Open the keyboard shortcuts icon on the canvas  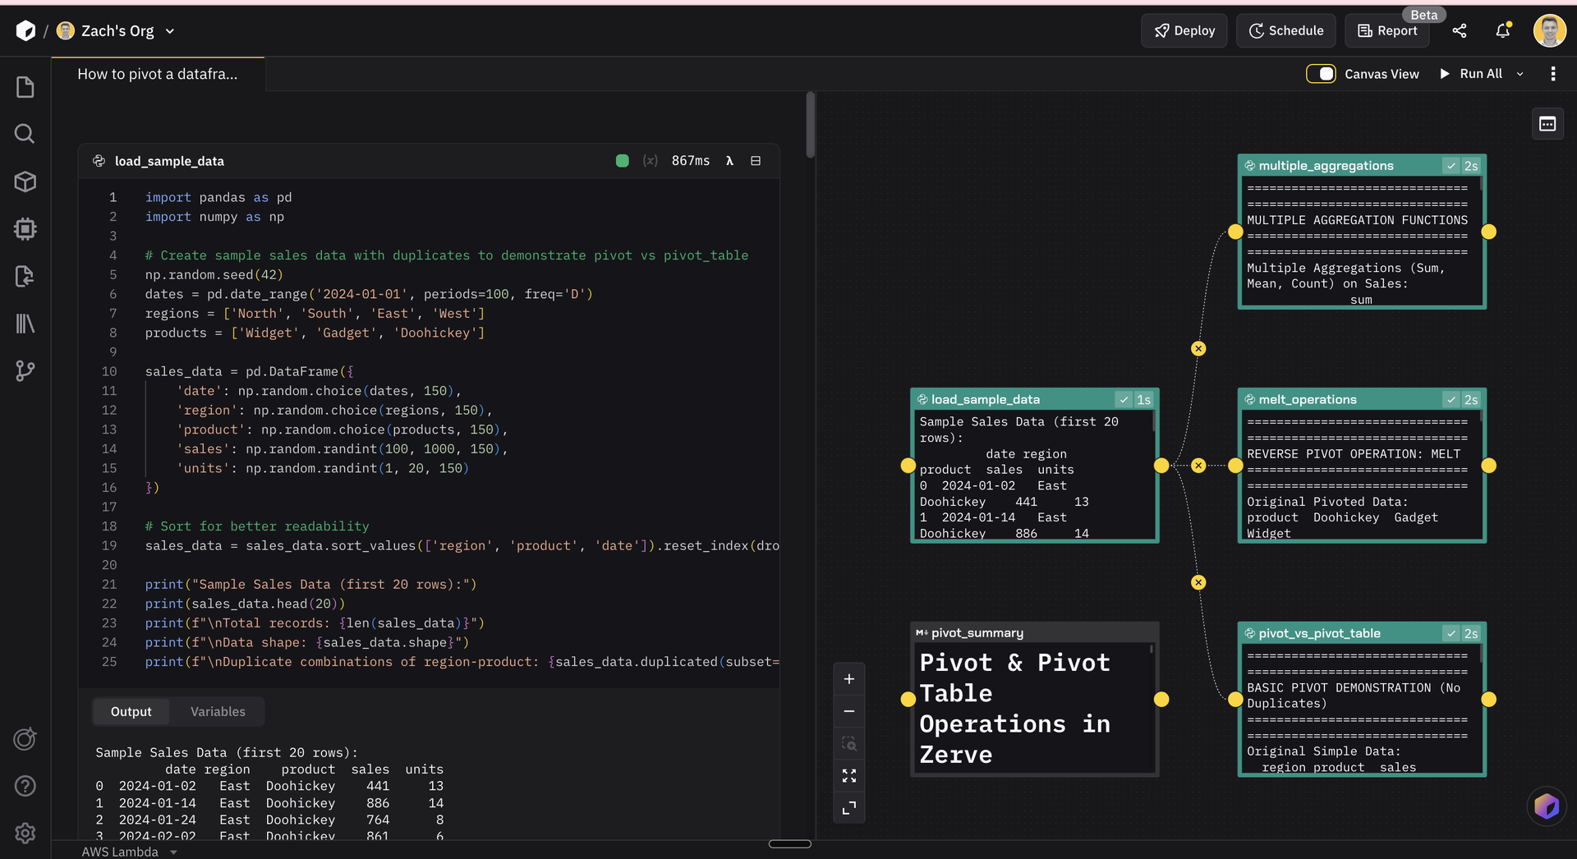pyautogui.click(x=1547, y=124)
